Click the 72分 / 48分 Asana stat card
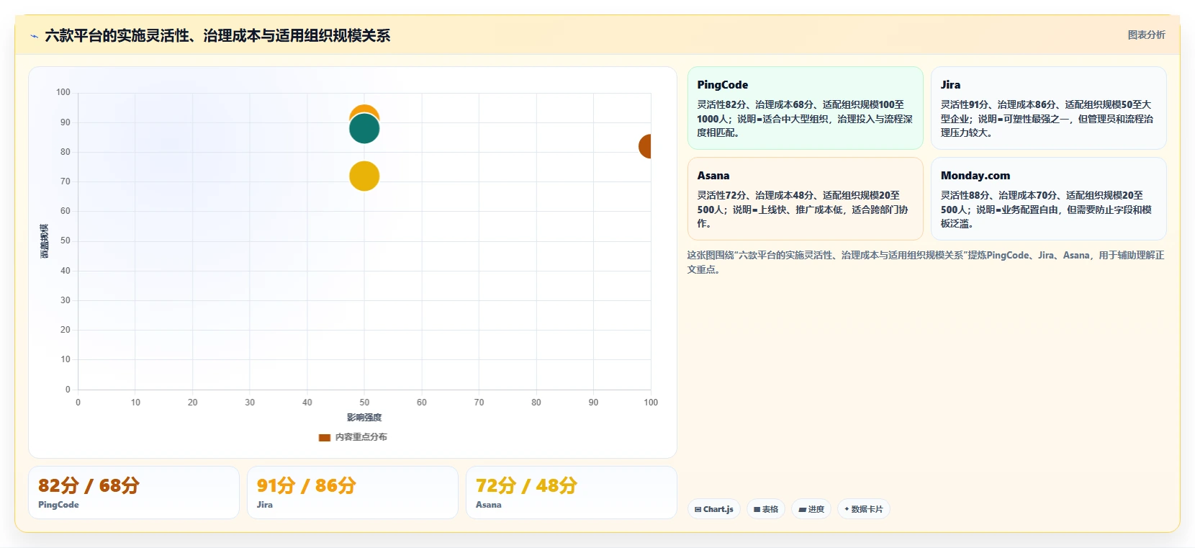The width and height of the screenshot is (1195, 548). (x=572, y=493)
